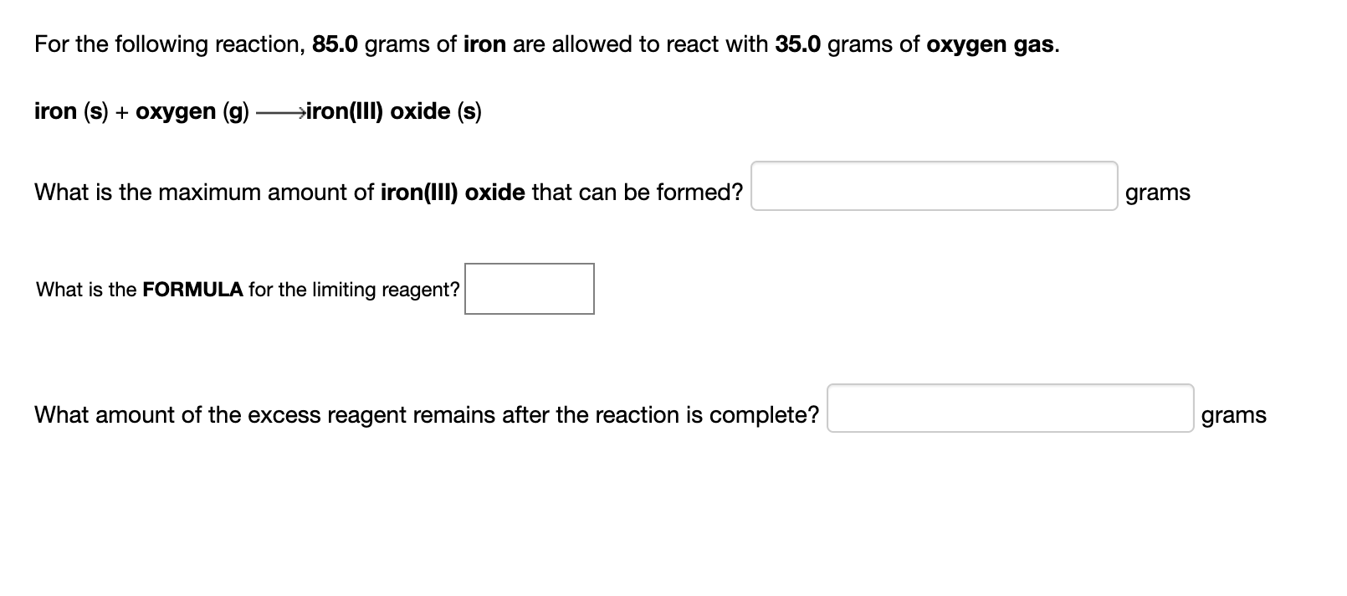Viewport: 1347px width, 596px height.
Task: Click the limiting reagent formula box
Action: [x=528, y=289]
